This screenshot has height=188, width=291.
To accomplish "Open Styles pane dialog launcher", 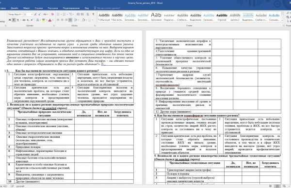I will pos(283,26).
